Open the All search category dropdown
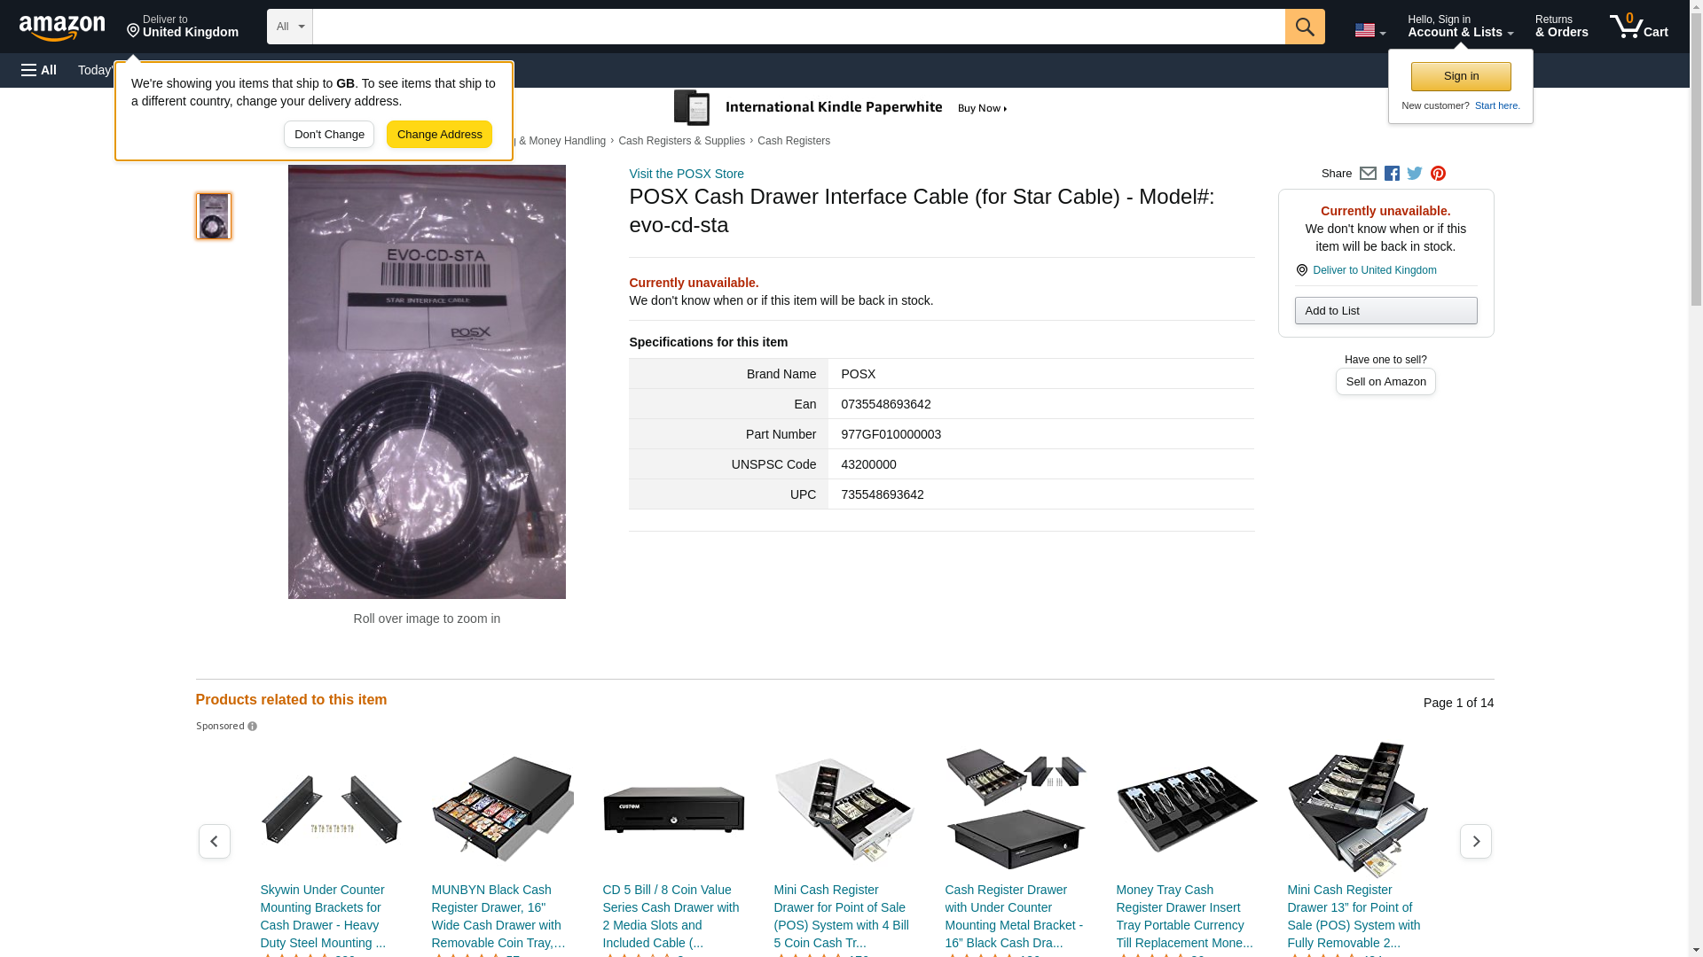This screenshot has height=957, width=1703. click(289, 27)
